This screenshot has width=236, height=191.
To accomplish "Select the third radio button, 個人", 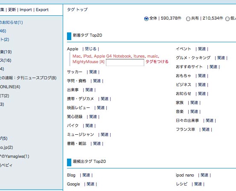I will click(x=227, y=19).
